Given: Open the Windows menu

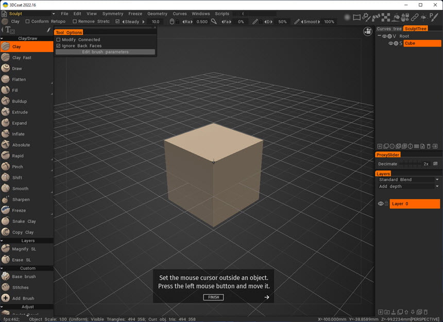Looking at the screenshot, I should pyautogui.click(x=200, y=13).
